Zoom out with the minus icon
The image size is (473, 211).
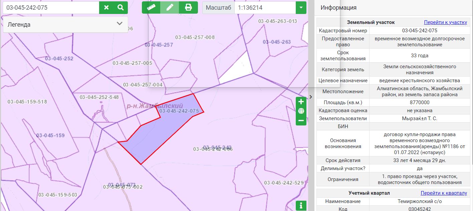(x=300, y=121)
